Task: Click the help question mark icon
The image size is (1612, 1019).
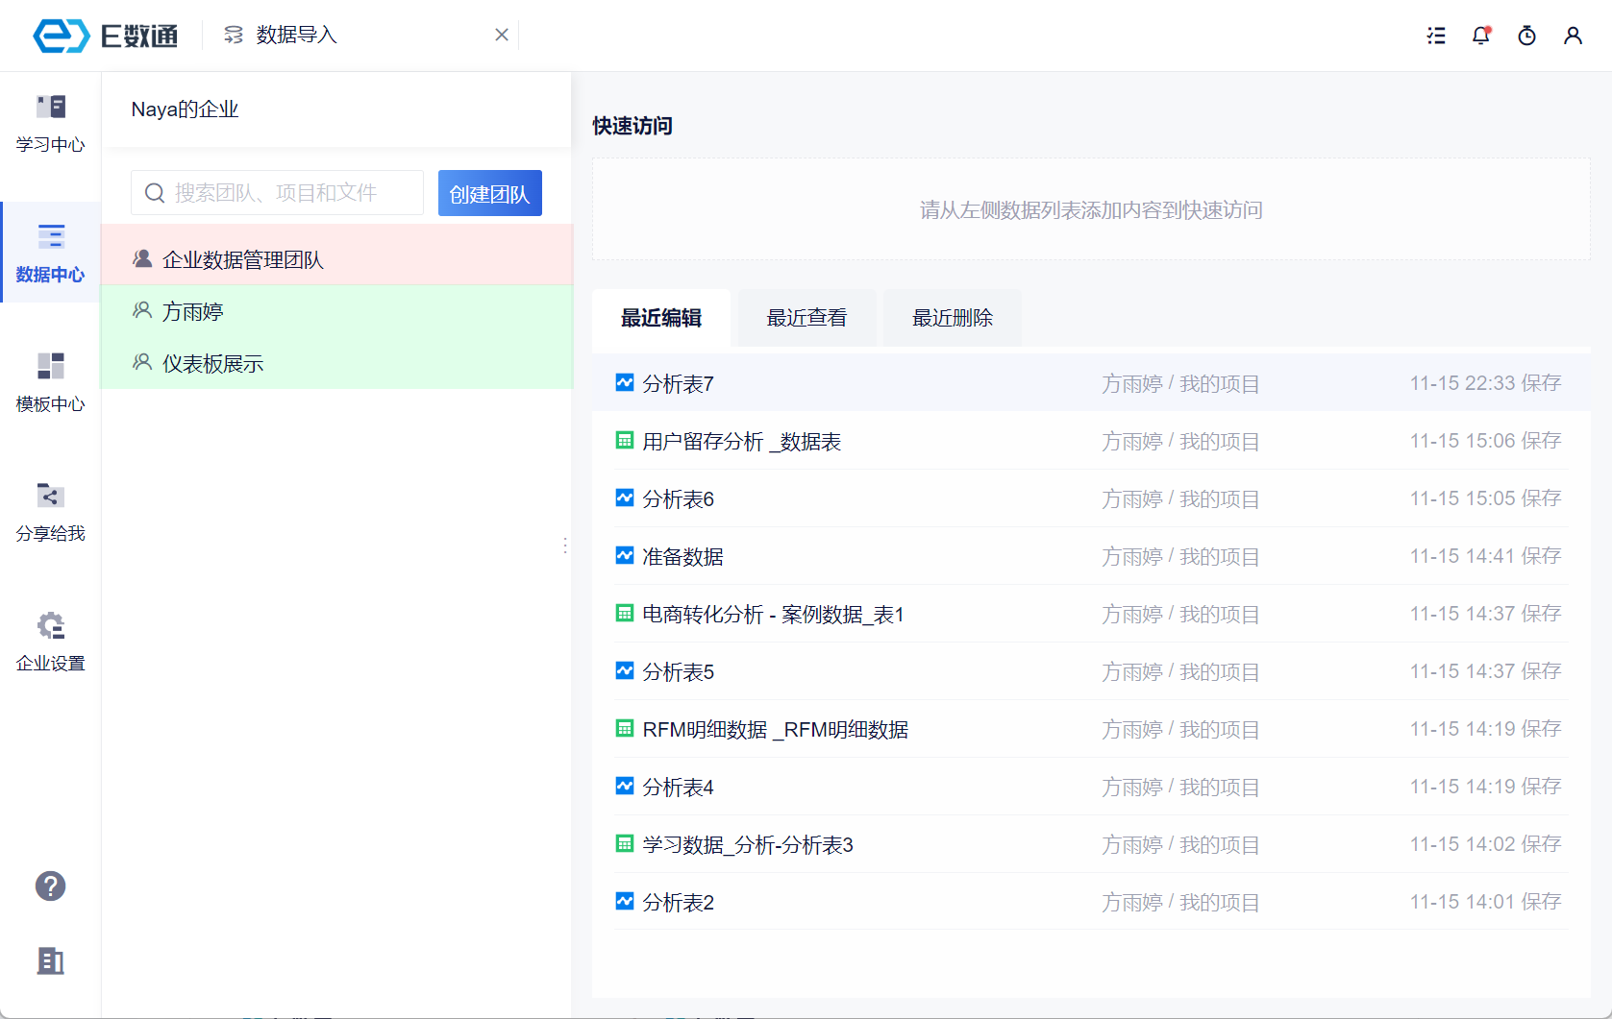Action: pyautogui.click(x=51, y=886)
